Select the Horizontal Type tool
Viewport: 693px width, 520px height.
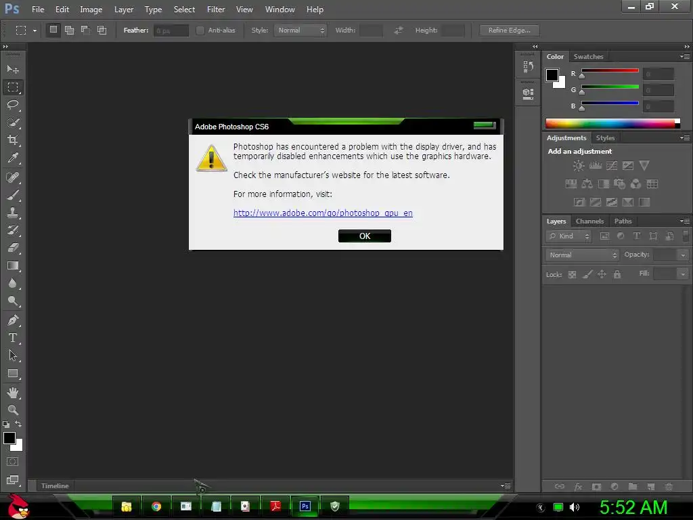pos(13,338)
